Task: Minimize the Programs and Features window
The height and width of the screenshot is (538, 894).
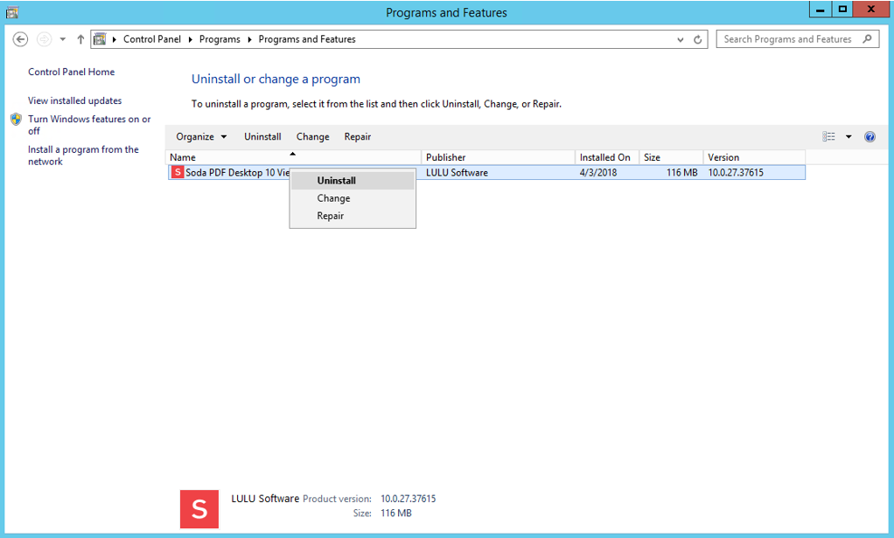Action: click(x=820, y=9)
